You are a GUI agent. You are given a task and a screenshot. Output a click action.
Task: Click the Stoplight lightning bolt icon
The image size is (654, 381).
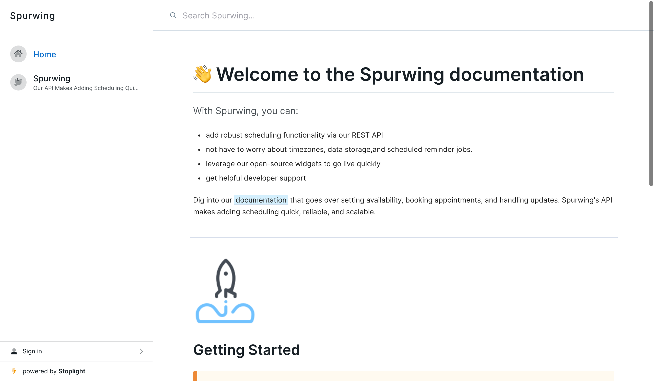(14, 372)
